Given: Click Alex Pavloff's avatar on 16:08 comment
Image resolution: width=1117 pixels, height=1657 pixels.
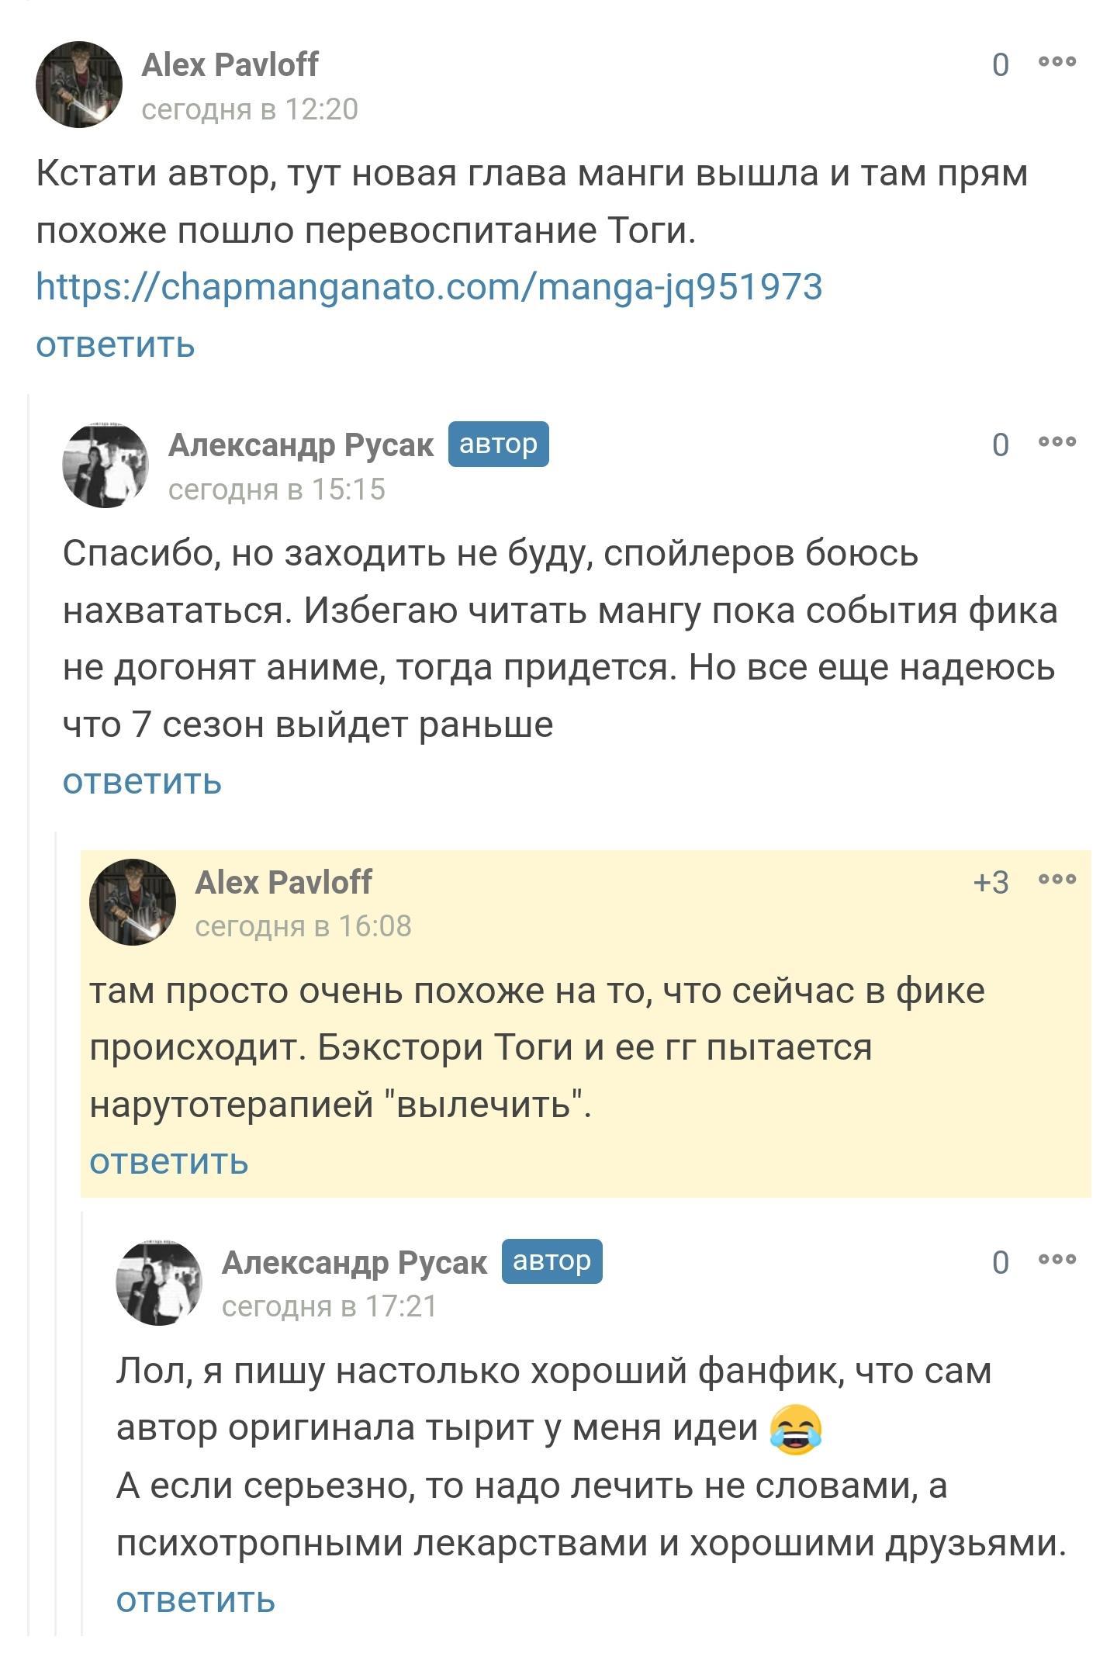Looking at the screenshot, I should click(x=133, y=902).
